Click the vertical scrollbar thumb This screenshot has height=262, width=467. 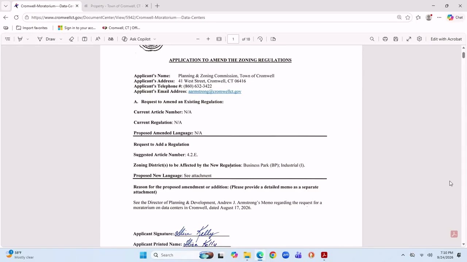[x=463, y=55]
